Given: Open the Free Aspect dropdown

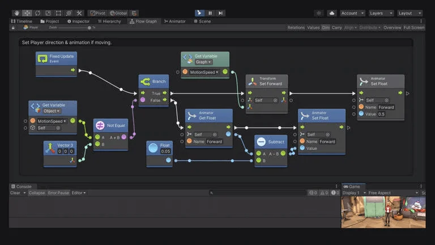Looking at the screenshot, I should (393, 193).
